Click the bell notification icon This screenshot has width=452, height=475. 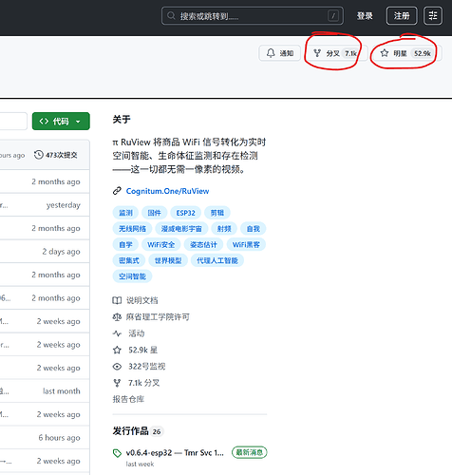pos(271,53)
